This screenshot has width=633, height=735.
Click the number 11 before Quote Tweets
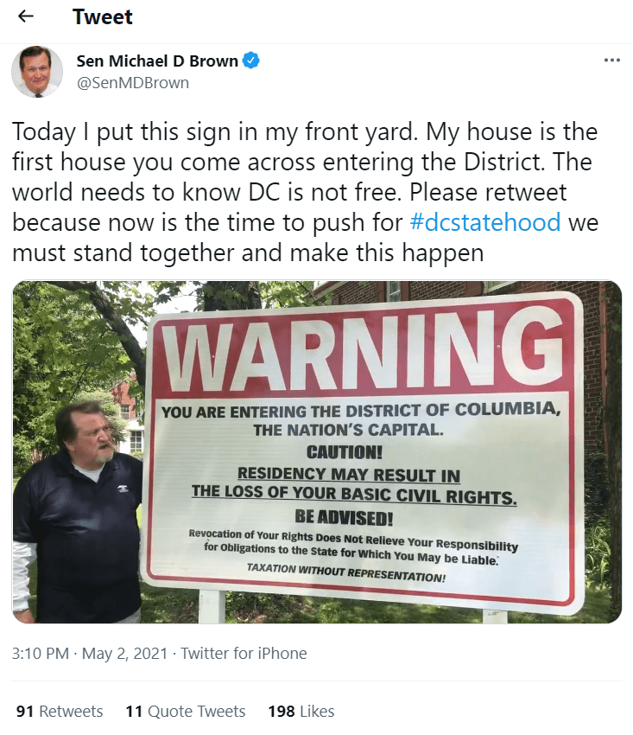[x=134, y=711]
